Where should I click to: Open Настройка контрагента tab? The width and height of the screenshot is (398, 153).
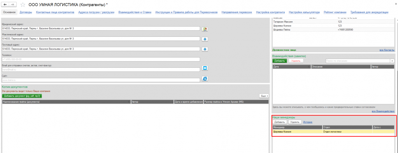click(x=270, y=12)
